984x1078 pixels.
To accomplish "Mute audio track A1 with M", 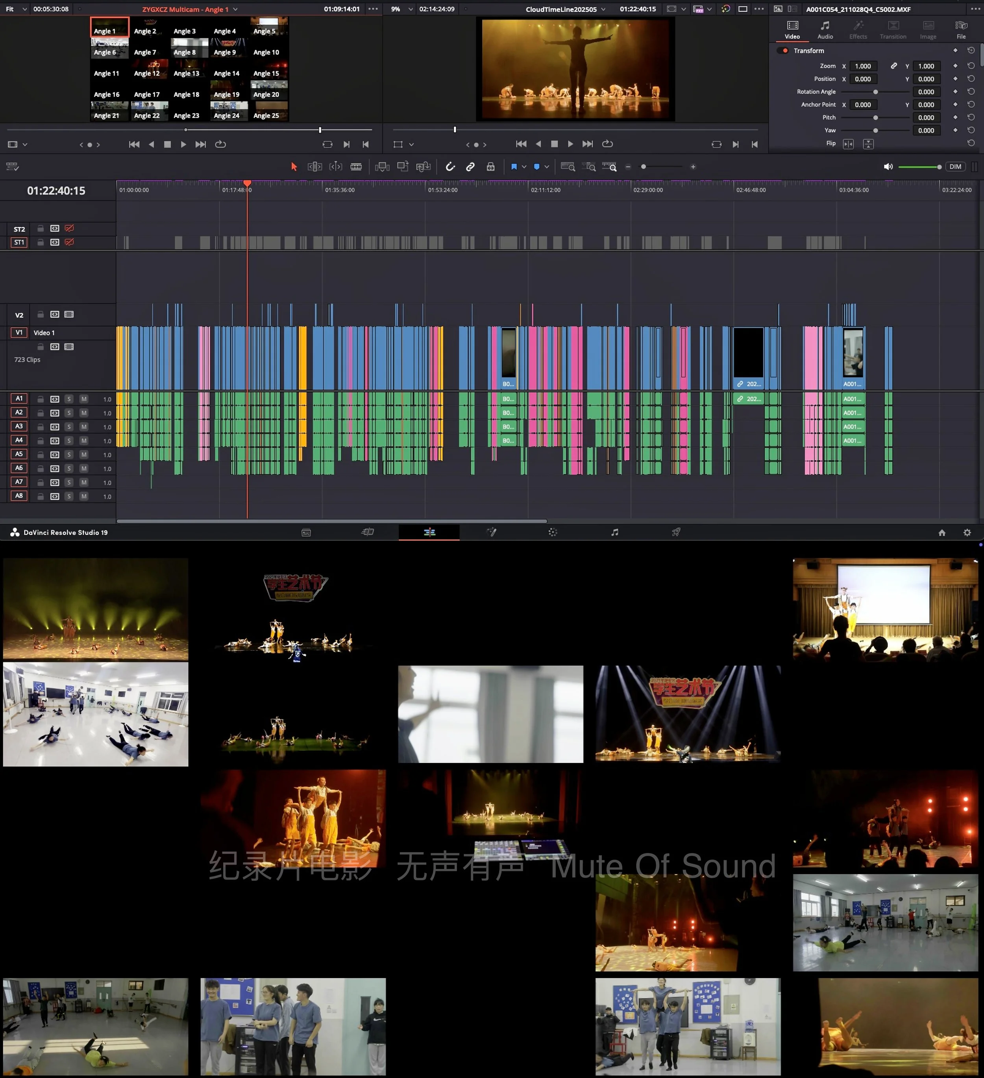I will (84, 399).
